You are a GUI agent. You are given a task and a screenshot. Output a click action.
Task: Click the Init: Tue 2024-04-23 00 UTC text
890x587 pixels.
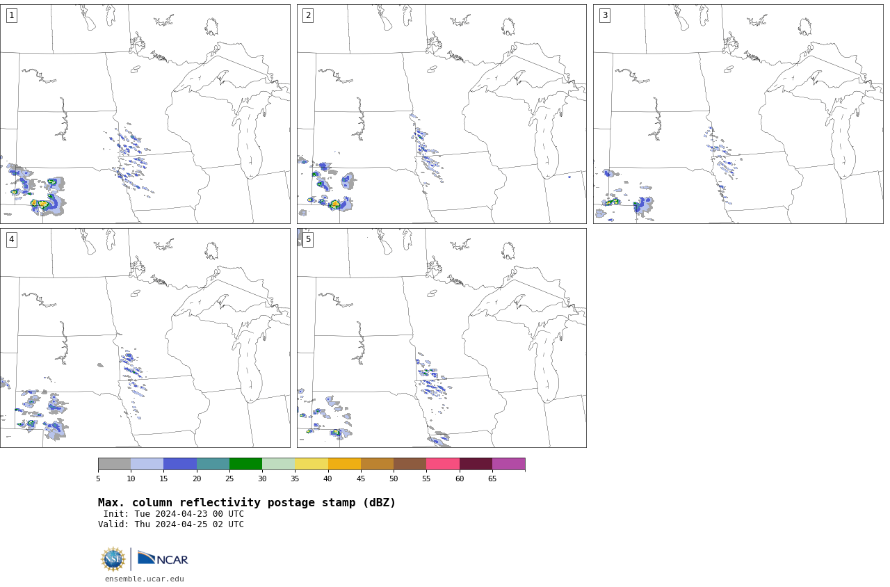[x=174, y=514]
